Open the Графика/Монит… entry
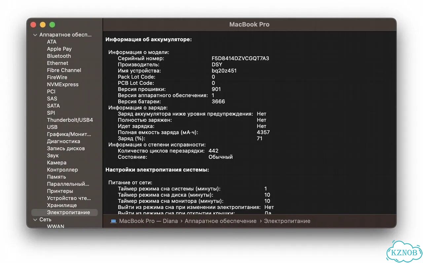 (69, 134)
